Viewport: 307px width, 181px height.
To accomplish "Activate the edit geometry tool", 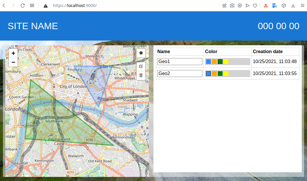I will [141, 66].
